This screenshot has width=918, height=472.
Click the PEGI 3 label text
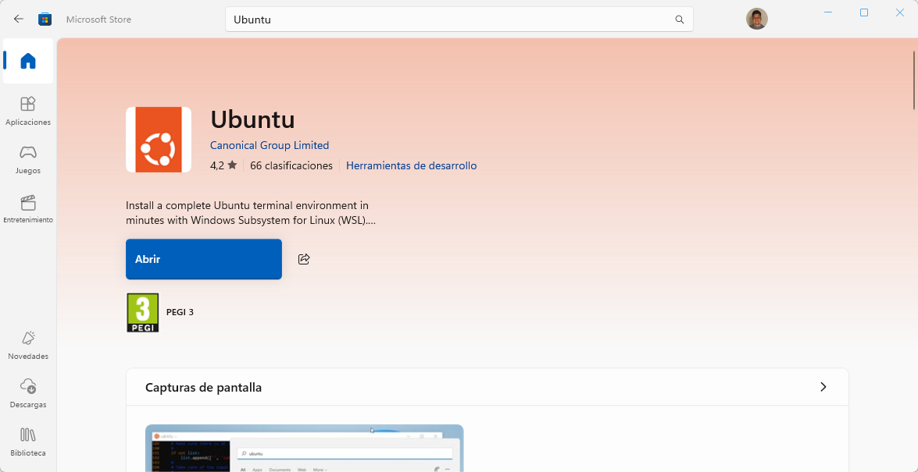180,312
